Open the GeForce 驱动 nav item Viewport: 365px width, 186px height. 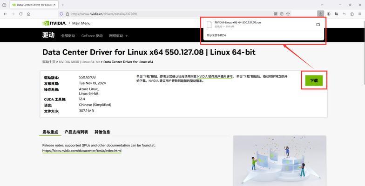coord(92,36)
